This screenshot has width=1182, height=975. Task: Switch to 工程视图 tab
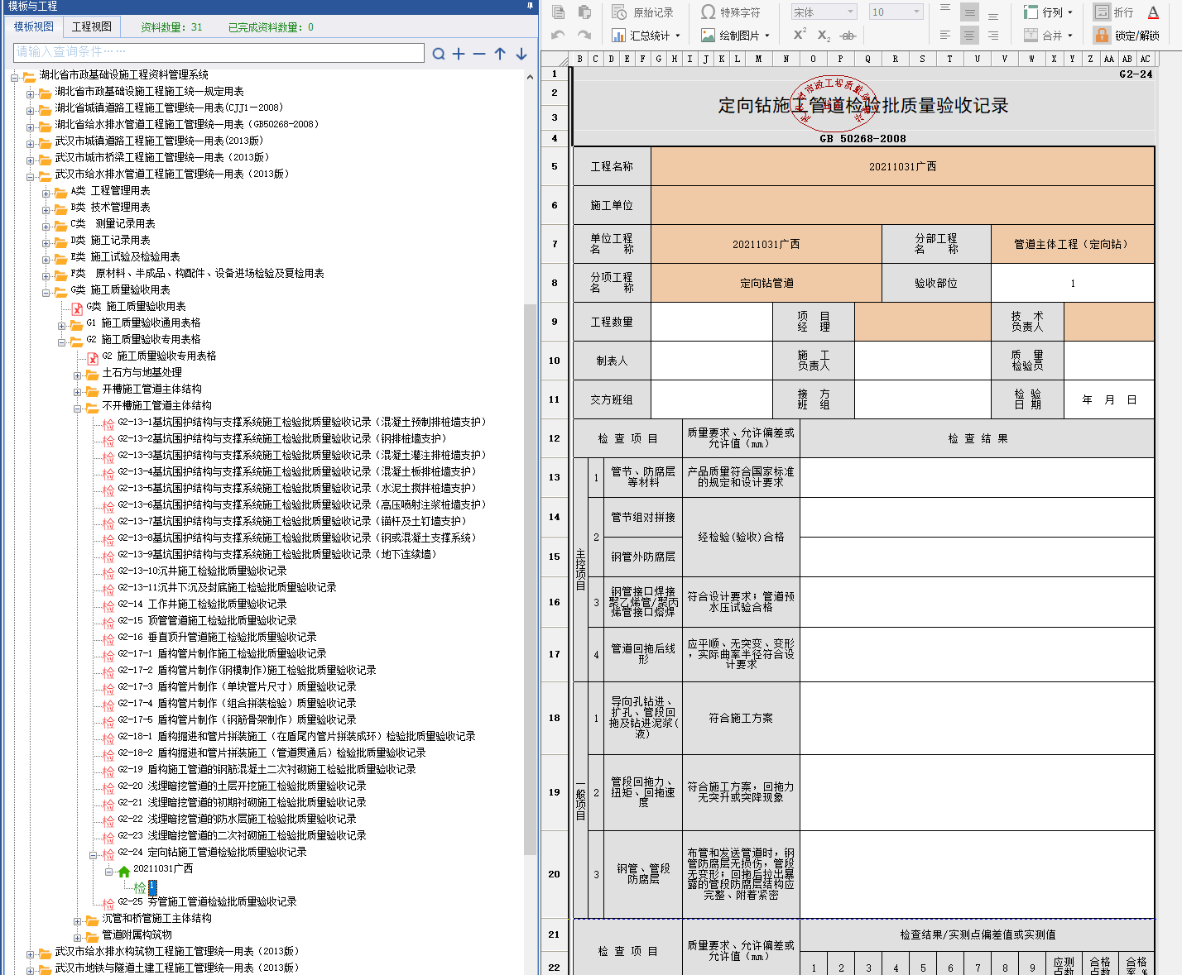pyautogui.click(x=91, y=26)
